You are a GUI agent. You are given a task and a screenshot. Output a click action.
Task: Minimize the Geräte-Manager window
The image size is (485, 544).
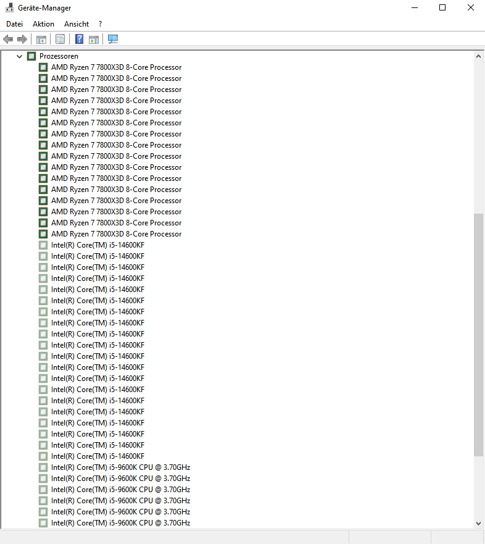point(415,7)
